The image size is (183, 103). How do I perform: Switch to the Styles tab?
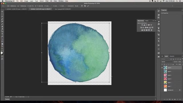tap(147, 21)
